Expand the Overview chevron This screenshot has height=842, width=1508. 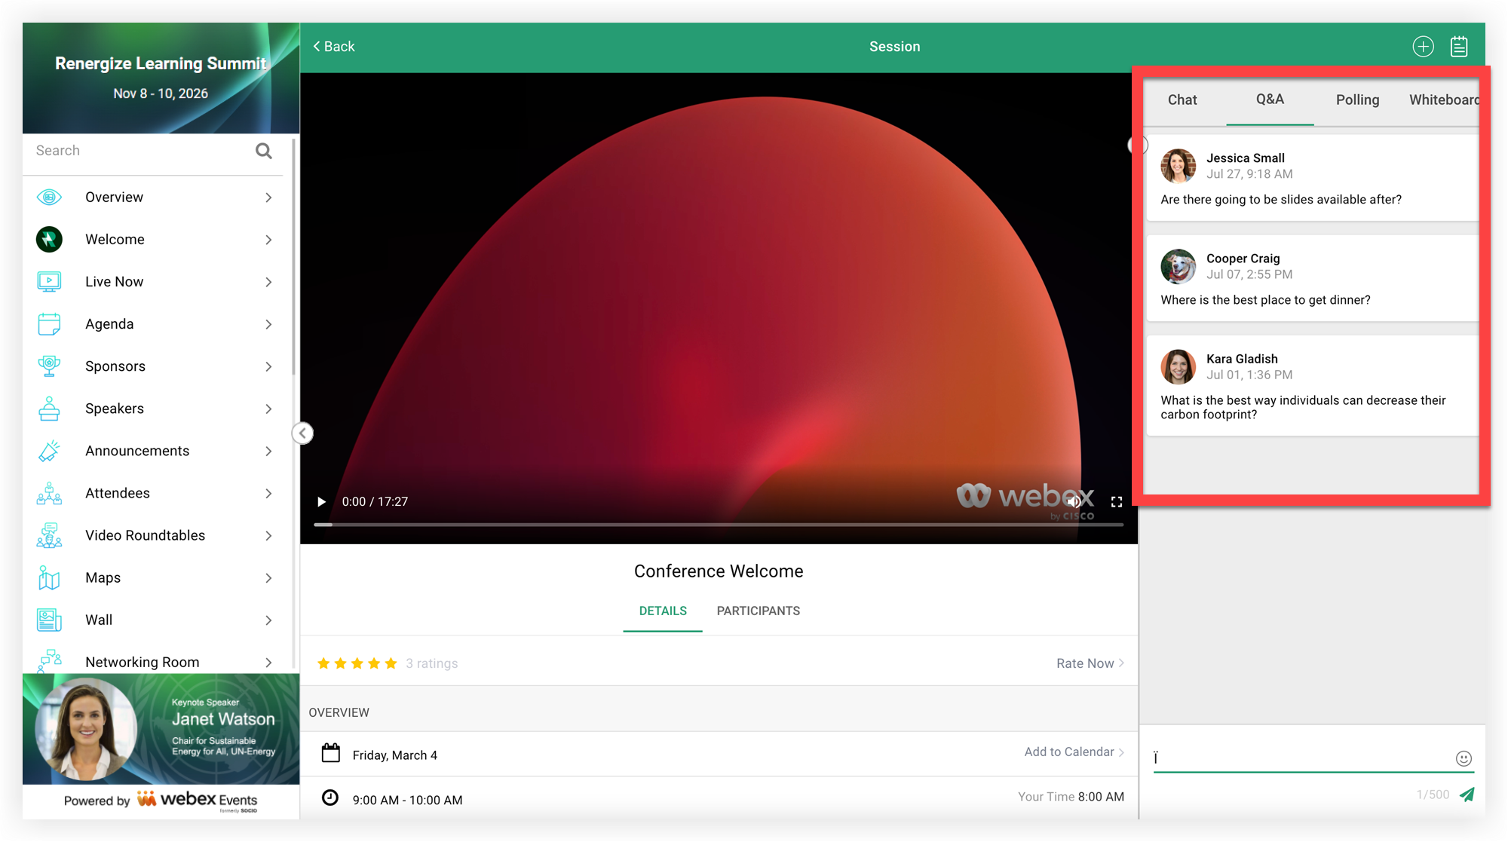pos(268,197)
